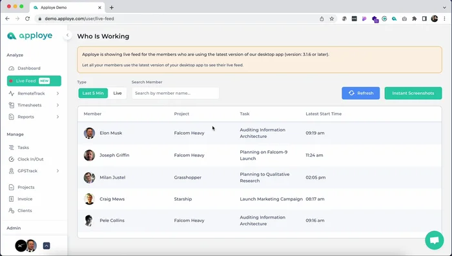Open the Invoice menu item label
452x256 pixels.
[x=25, y=199]
